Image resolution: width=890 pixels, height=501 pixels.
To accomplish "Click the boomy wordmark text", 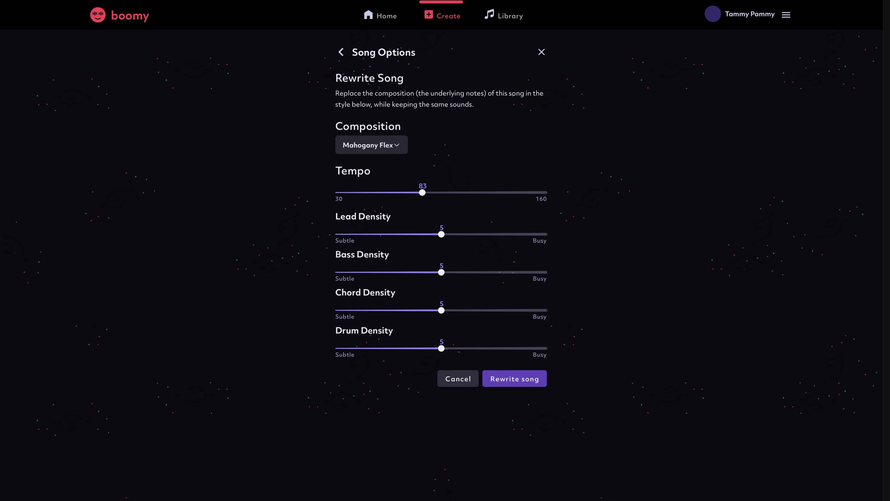I will 130,16.
